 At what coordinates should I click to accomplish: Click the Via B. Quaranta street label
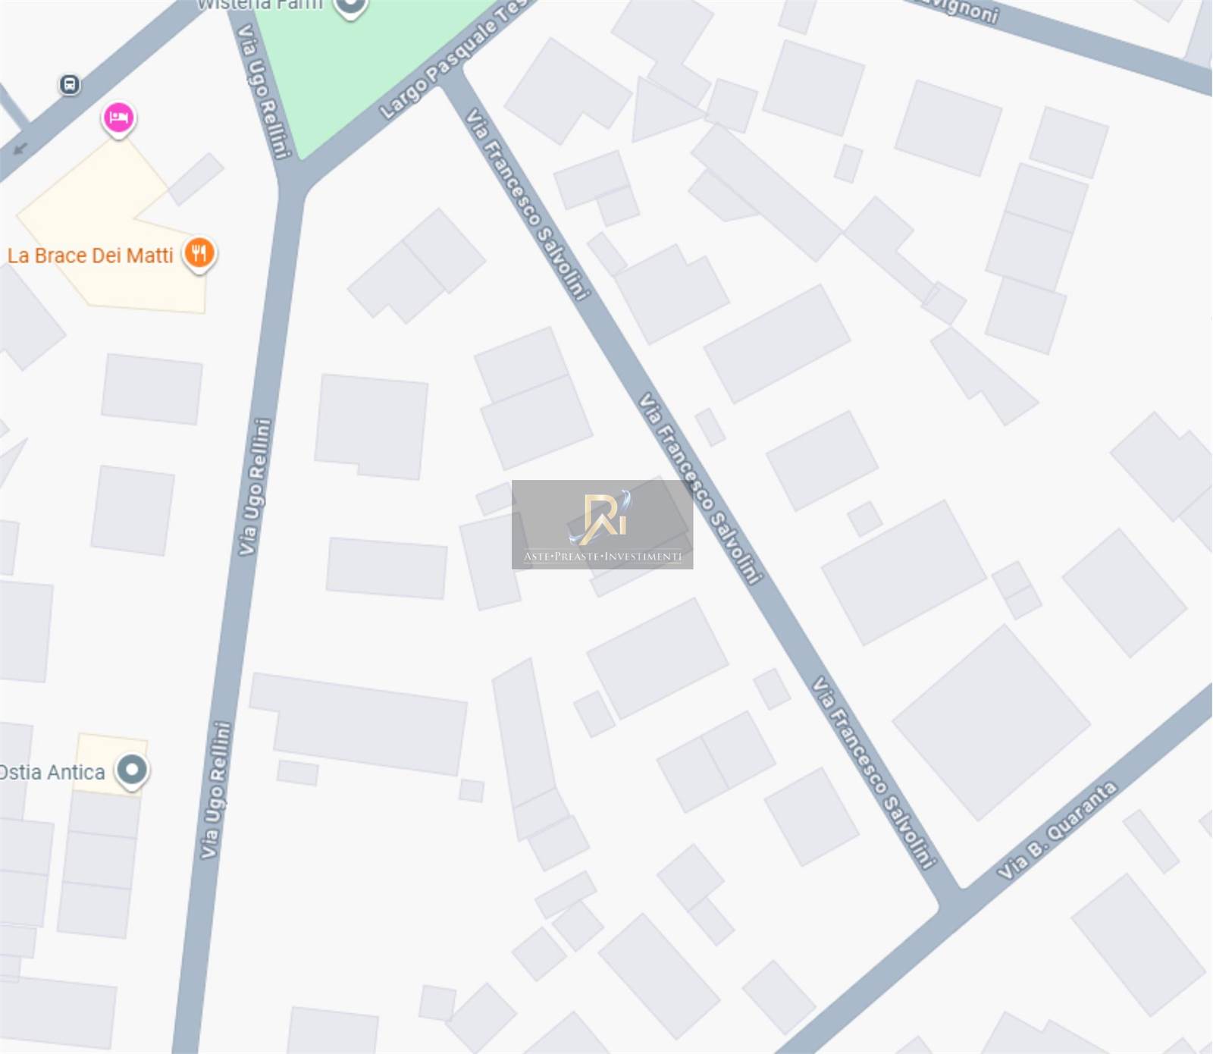(x=1057, y=830)
